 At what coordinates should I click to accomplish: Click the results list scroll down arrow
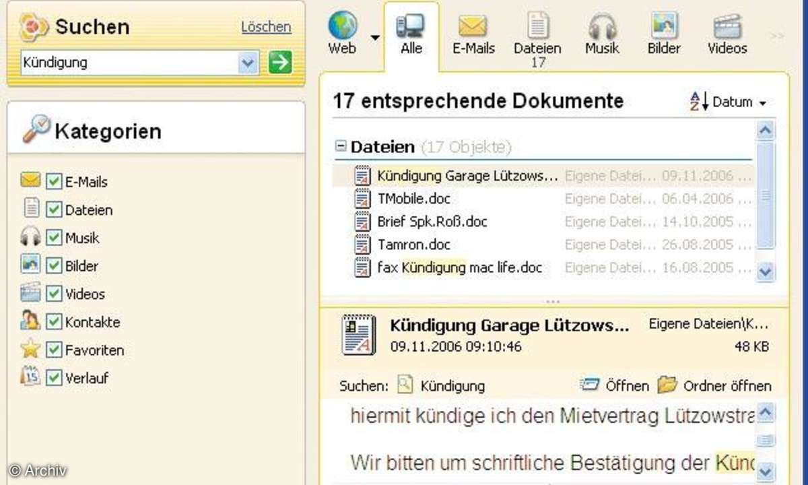(765, 271)
